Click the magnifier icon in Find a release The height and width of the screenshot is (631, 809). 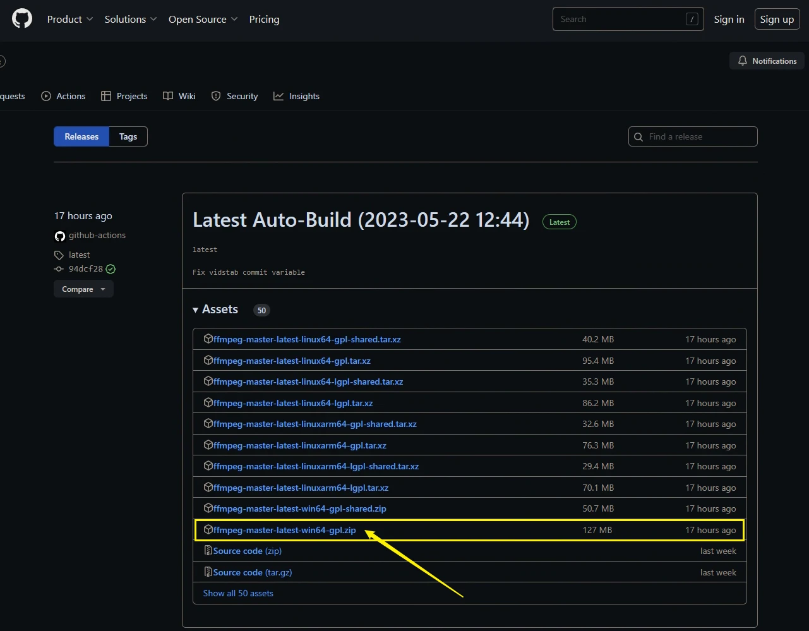click(x=638, y=136)
